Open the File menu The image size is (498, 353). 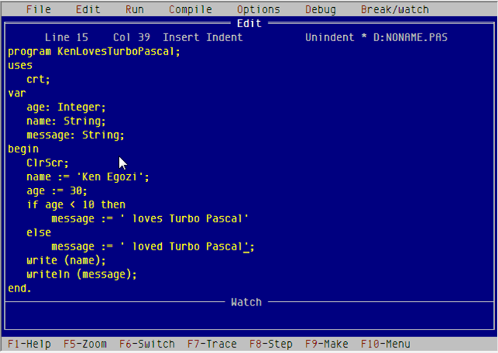(x=38, y=9)
